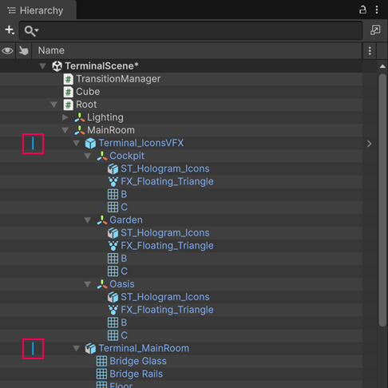The width and height of the screenshot is (388, 388).
Task: Click script icon next to Cube
Action: tap(68, 92)
